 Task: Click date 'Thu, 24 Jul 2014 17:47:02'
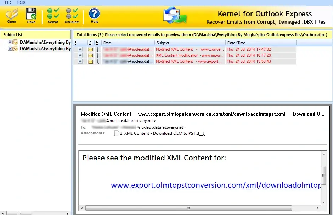point(249,49)
